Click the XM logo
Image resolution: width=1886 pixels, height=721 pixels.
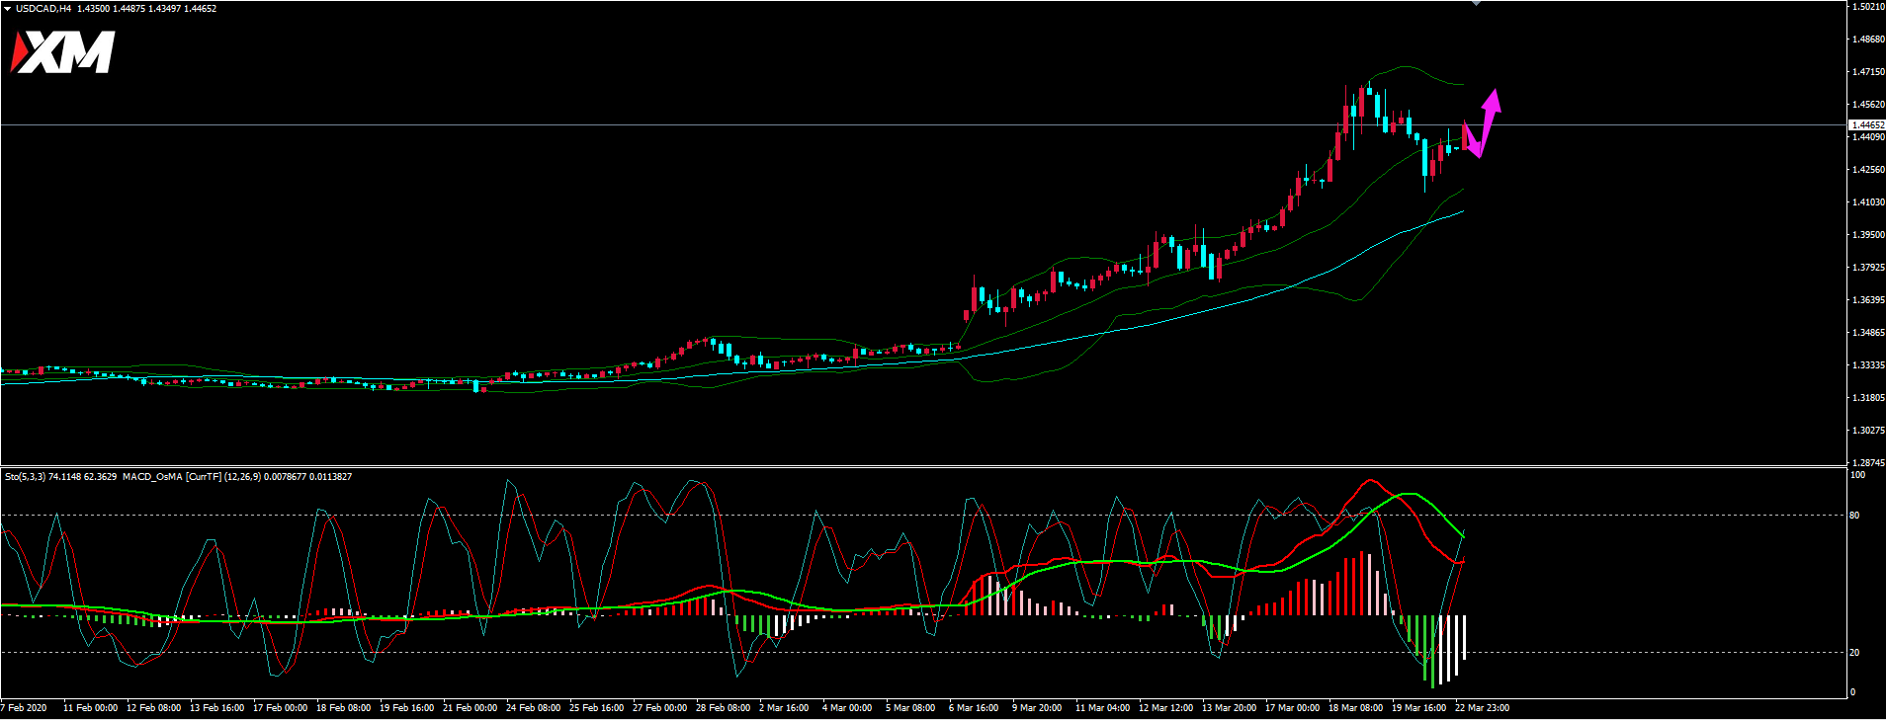tap(63, 52)
